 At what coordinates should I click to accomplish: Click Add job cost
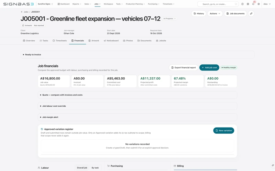[x=209, y=67]
